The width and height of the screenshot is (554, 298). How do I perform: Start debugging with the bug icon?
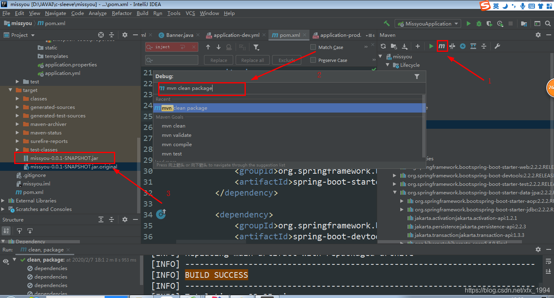479,23
